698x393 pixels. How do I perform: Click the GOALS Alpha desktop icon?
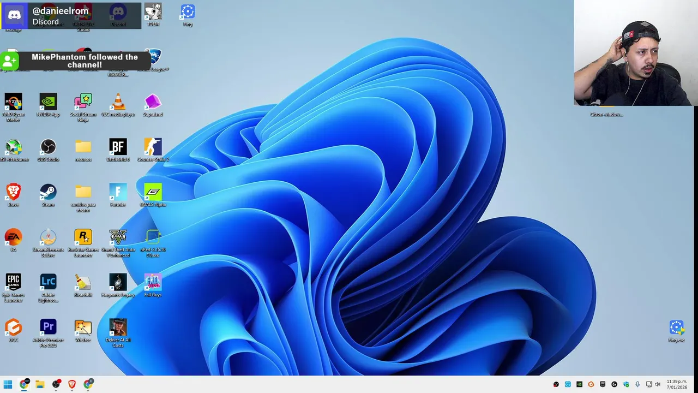(153, 195)
